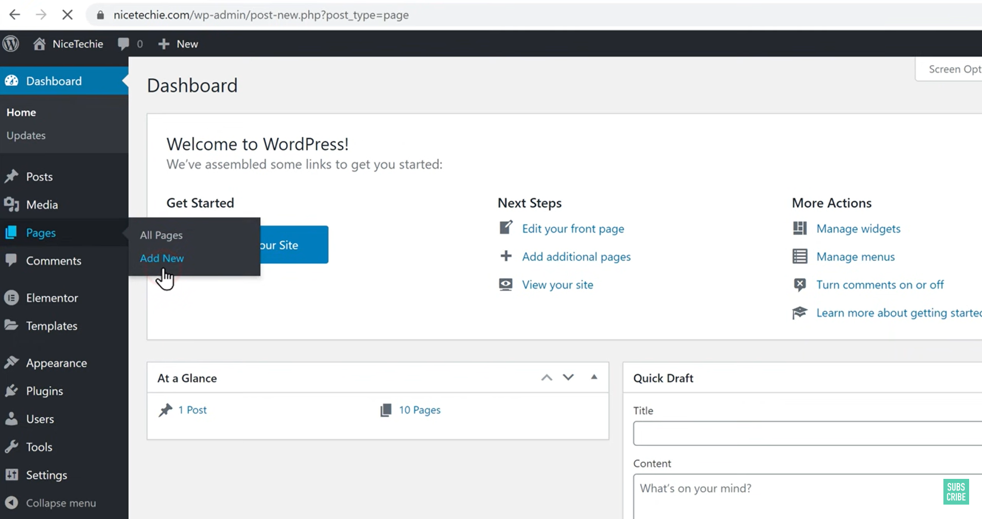This screenshot has width=982, height=519.
Task: Collapse the At a Glance panel triangle
Action: tap(594, 377)
